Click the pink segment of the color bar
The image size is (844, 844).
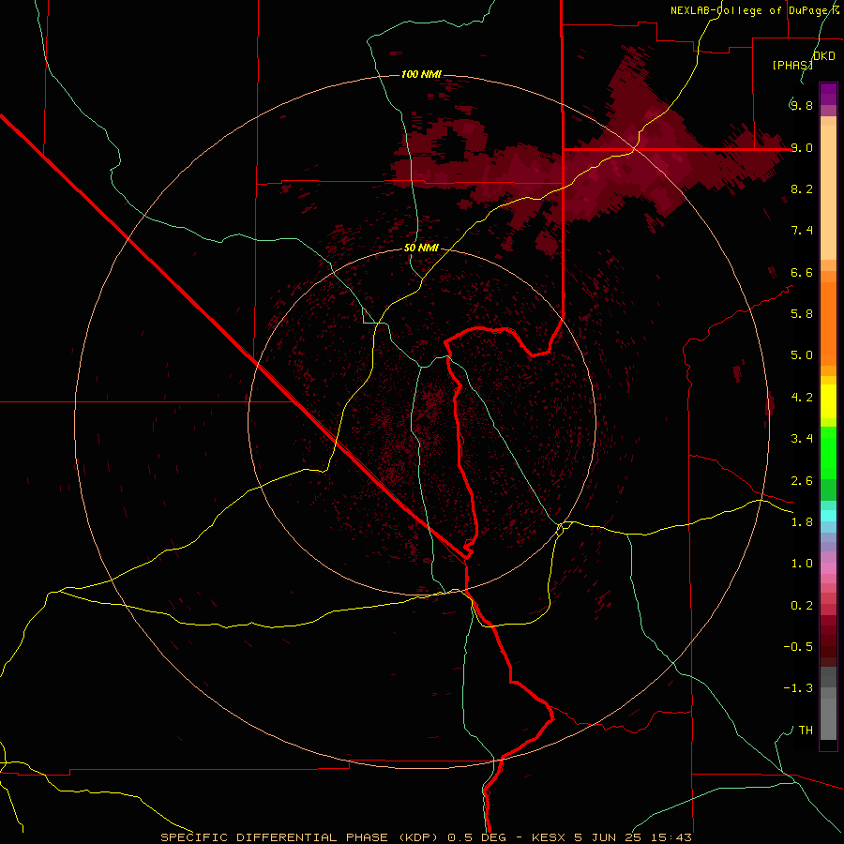click(x=828, y=568)
